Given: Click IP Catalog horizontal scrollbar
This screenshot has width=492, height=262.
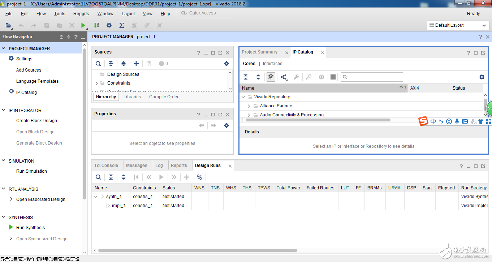Looking at the screenshot, I should [318, 120].
